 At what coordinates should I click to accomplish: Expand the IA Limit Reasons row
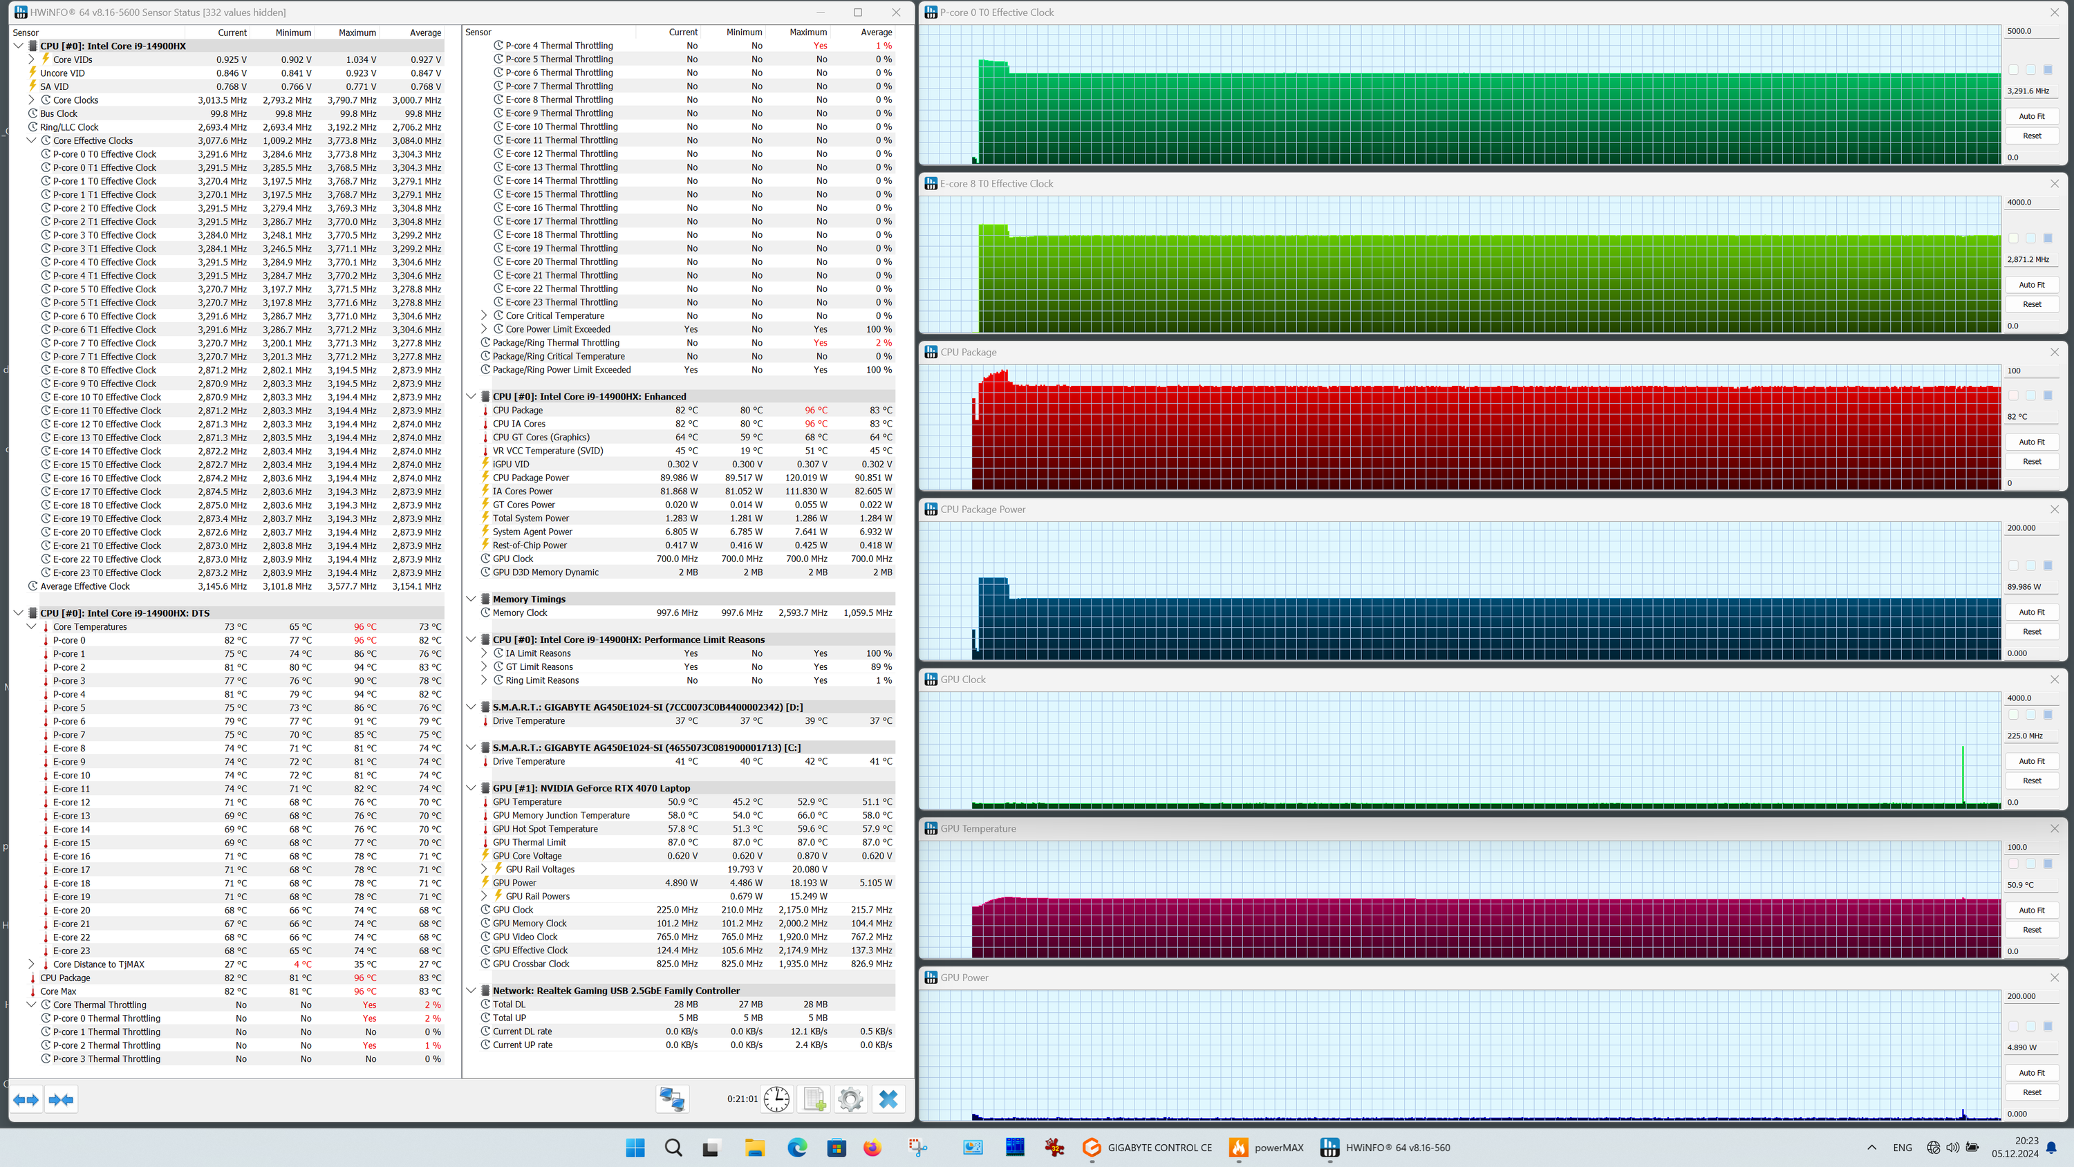click(484, 653)
